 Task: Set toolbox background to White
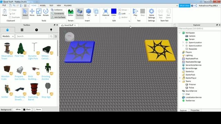[17, 110]
